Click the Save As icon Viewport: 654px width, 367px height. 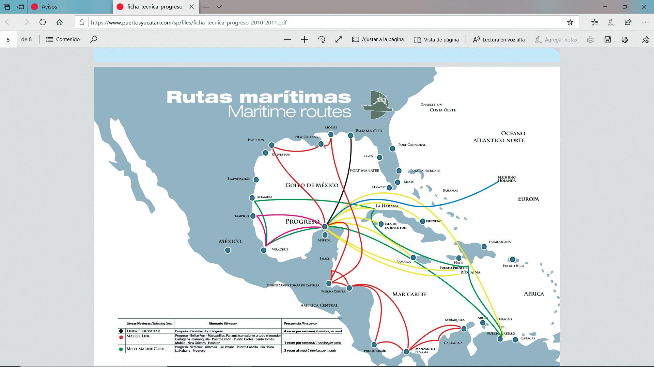(624, 39)
